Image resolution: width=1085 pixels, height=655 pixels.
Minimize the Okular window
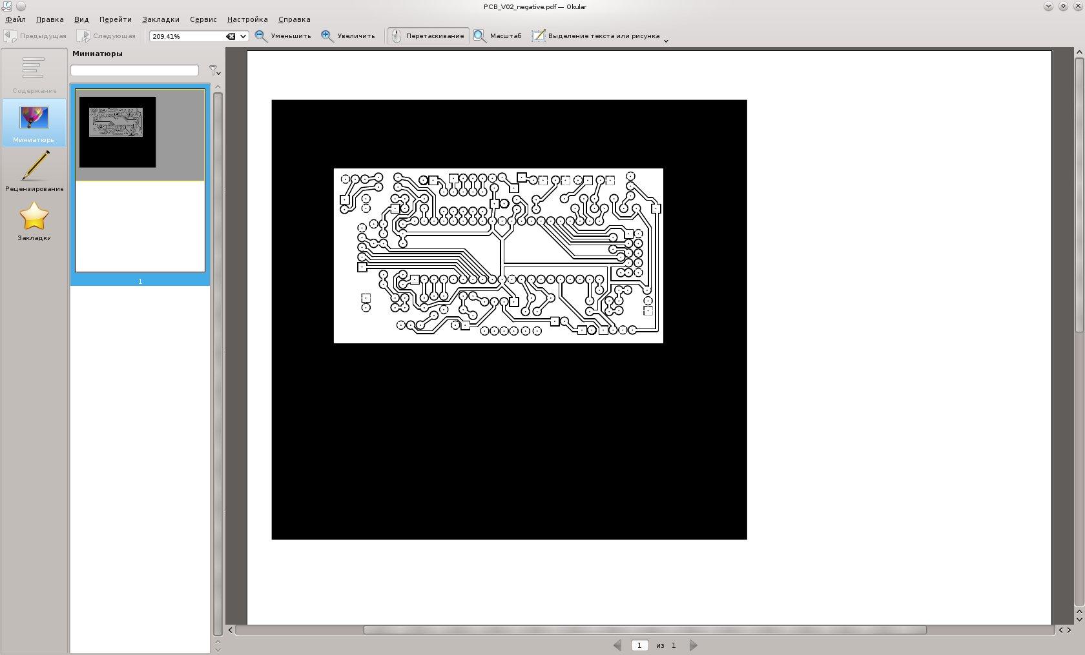[1048, 6]
